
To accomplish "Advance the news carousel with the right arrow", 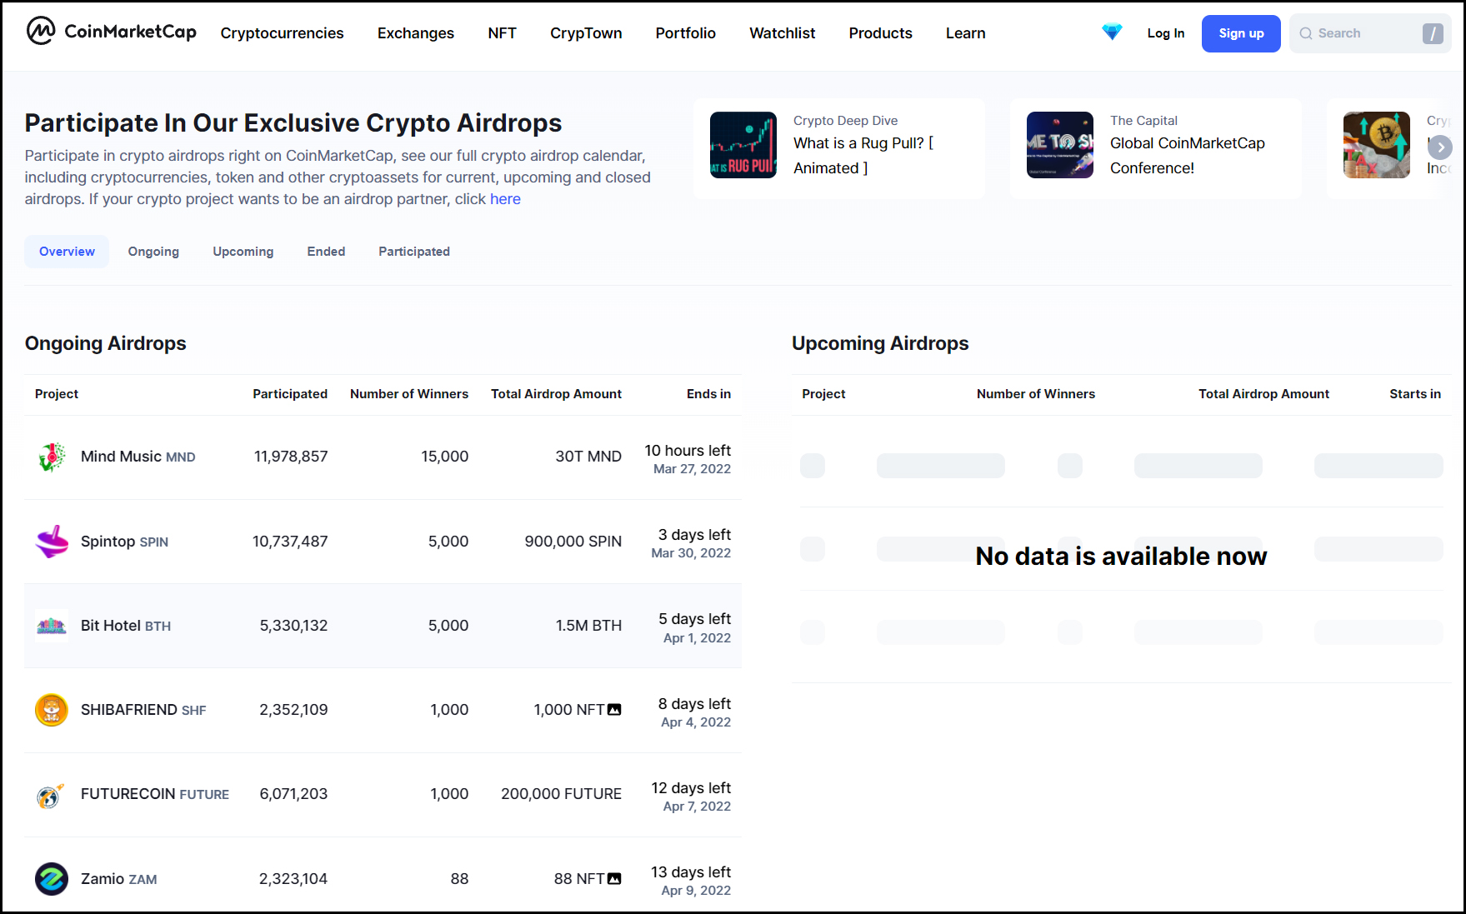I will click(x=1440, y=147).
